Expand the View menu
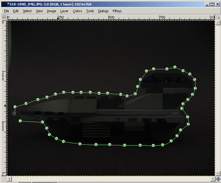Screen dimensions: 221x183 click(x=39, y=11)
